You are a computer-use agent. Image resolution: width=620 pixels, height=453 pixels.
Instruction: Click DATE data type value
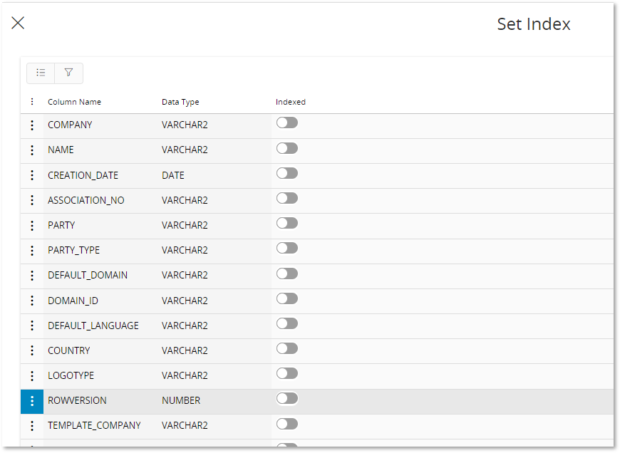[x=173, y=175]
